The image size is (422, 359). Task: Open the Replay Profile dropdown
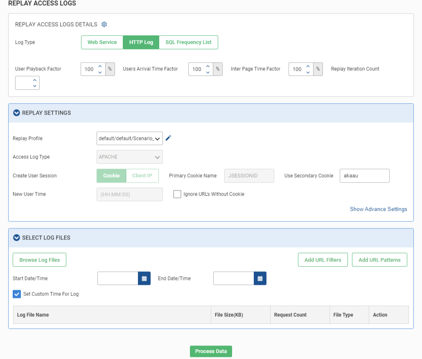pos(129,138)
